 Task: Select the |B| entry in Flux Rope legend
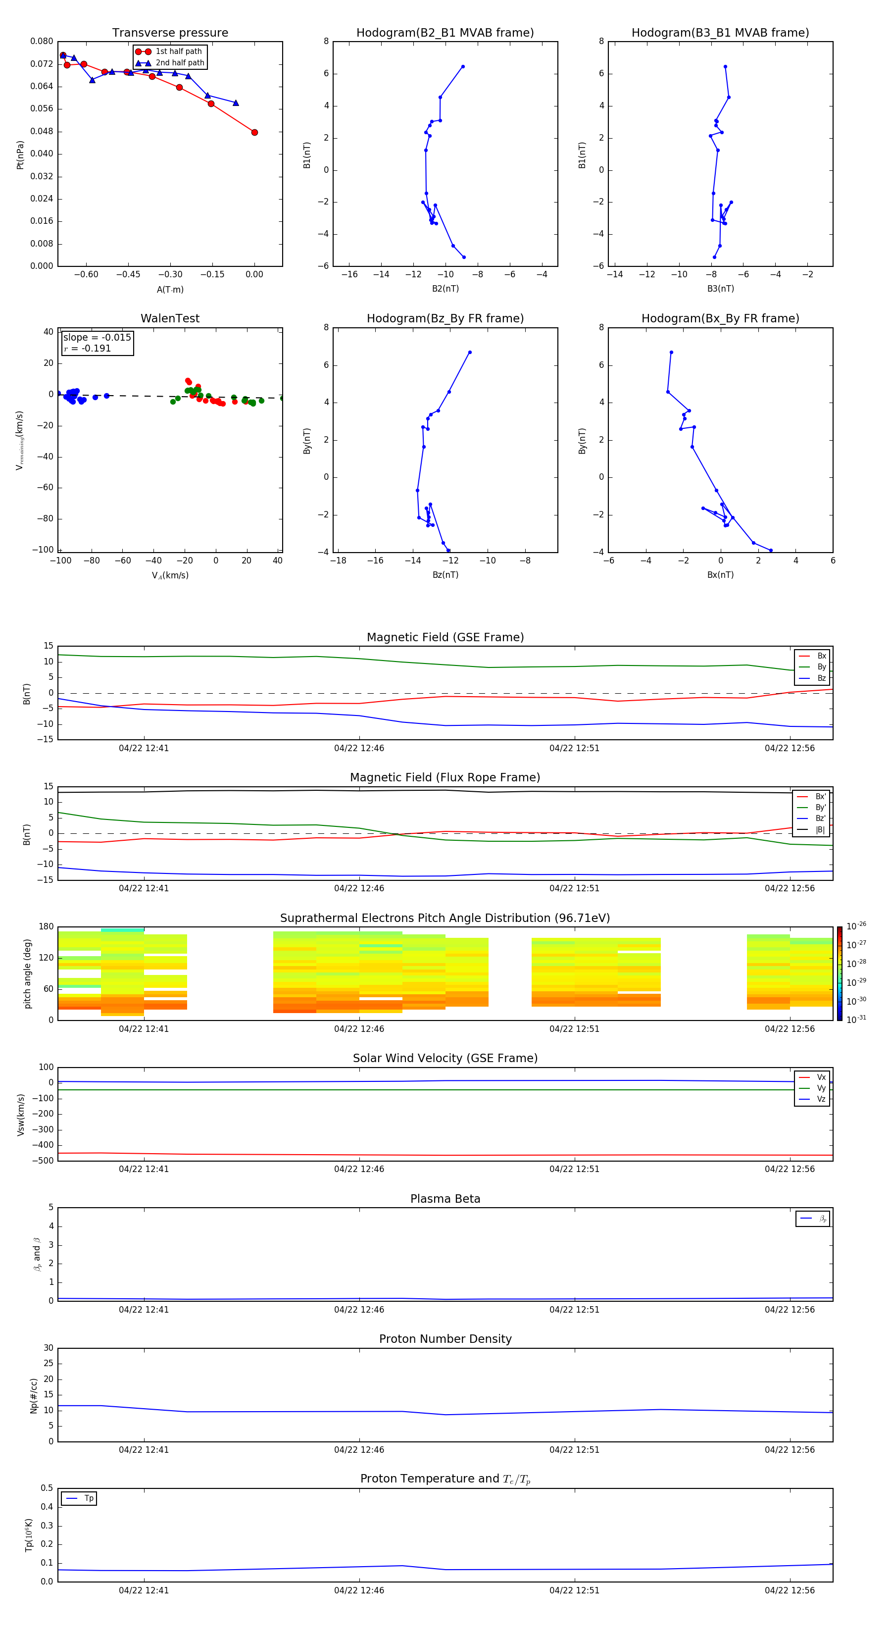(811, 830)
